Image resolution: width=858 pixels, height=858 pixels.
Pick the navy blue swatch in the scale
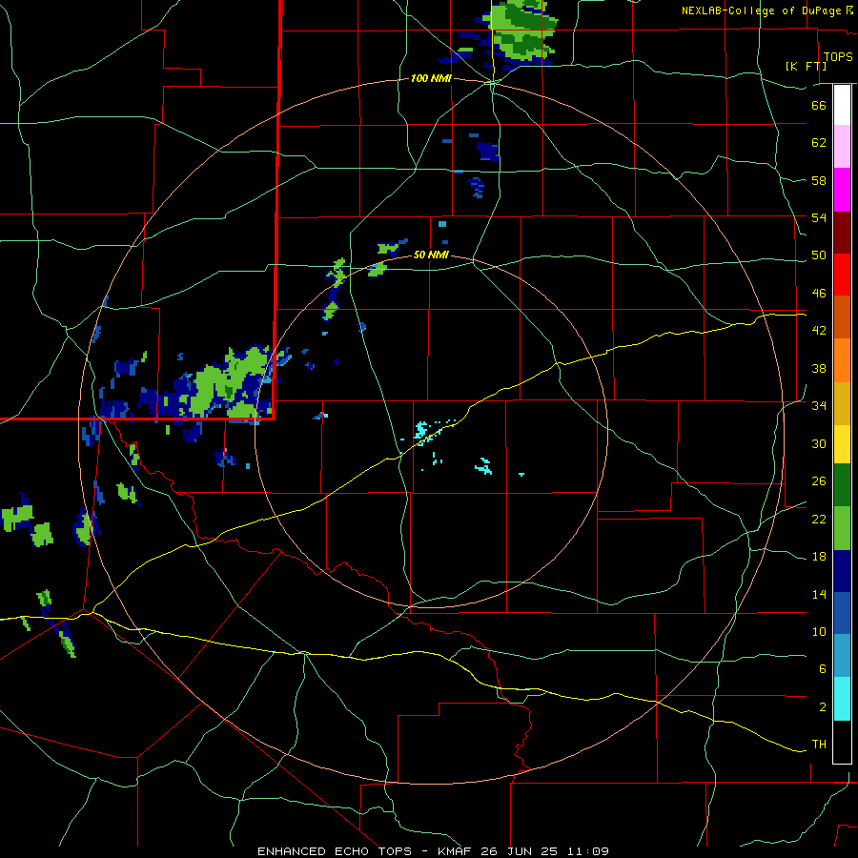[842, 571]
